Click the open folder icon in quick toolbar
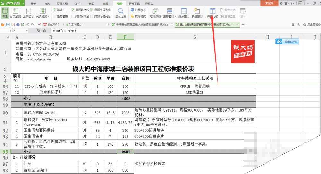 click(3, 25)
